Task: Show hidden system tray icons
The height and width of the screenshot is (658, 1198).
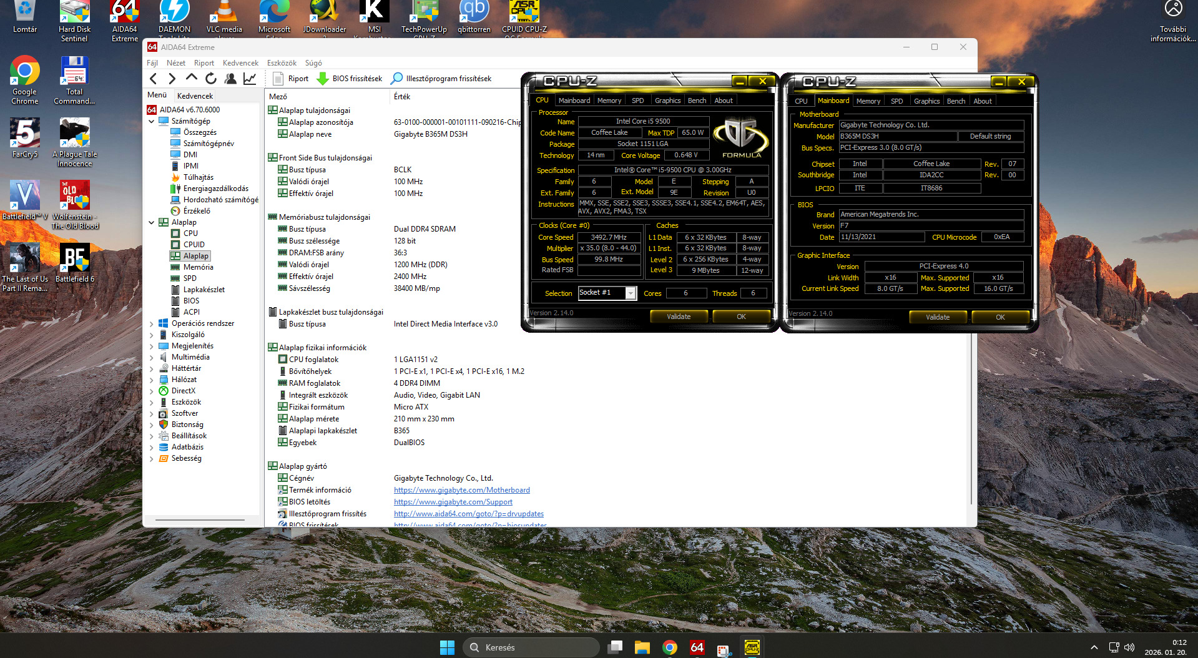Action: 1094,647
